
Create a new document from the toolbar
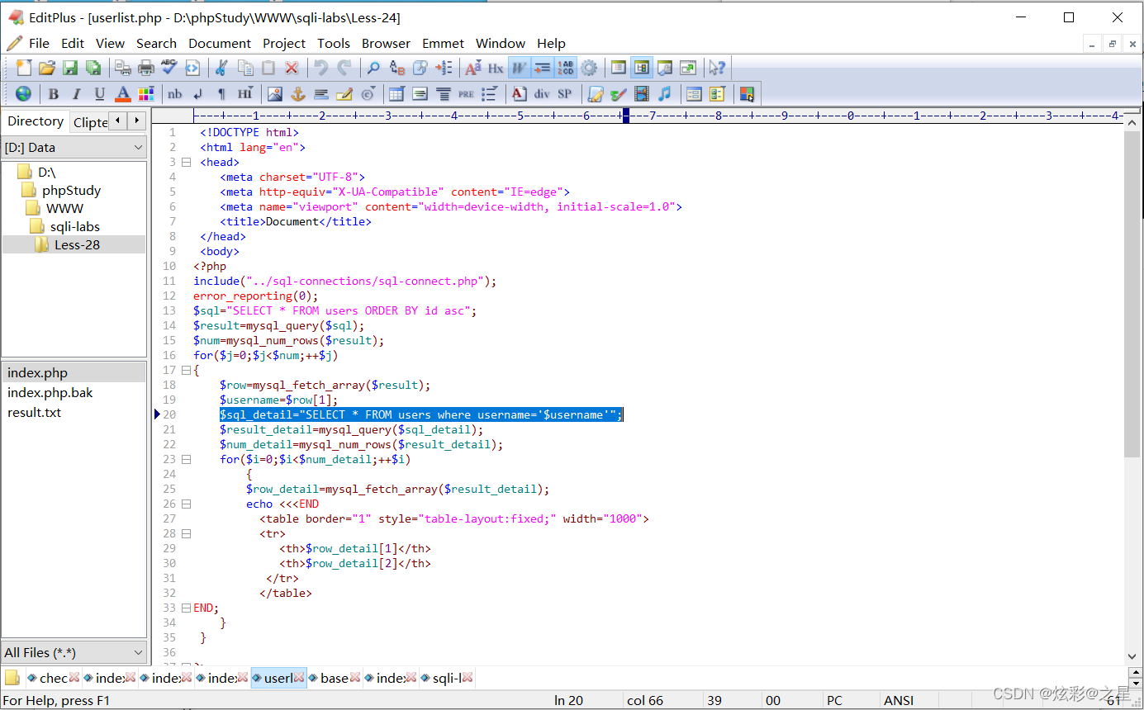click(x=24, y=68)
